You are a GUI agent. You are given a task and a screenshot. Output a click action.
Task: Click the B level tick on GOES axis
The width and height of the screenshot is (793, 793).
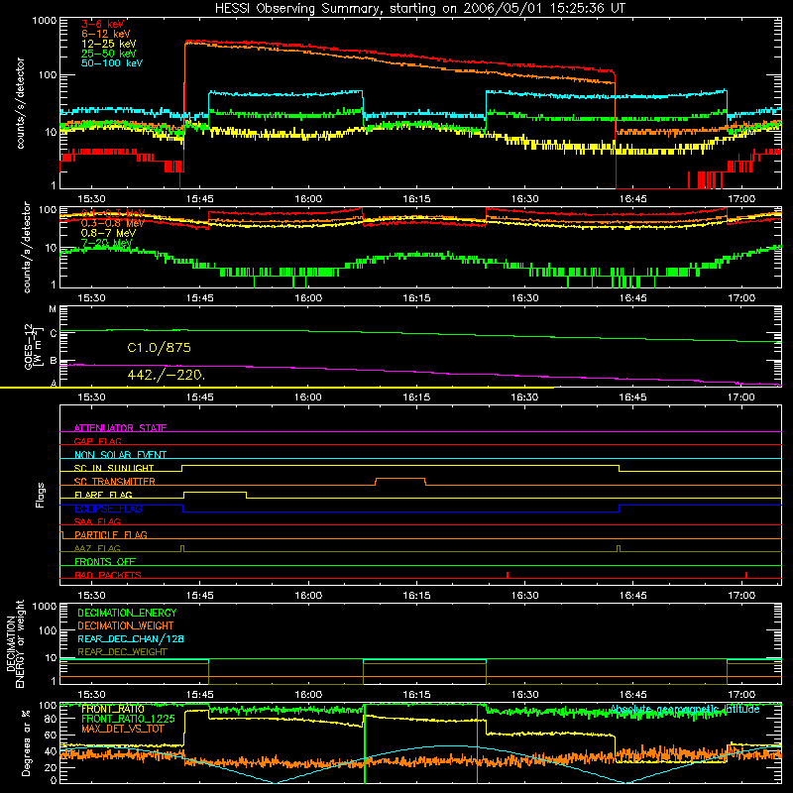(x=54, y=361)
